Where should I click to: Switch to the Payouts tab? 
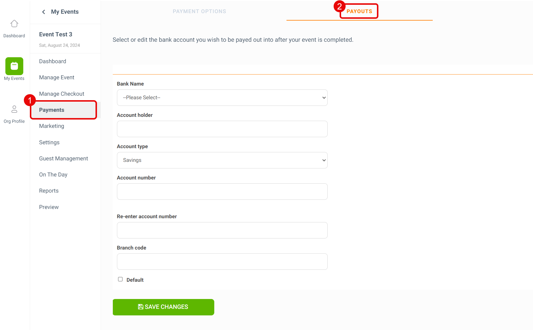pos(359,11)
